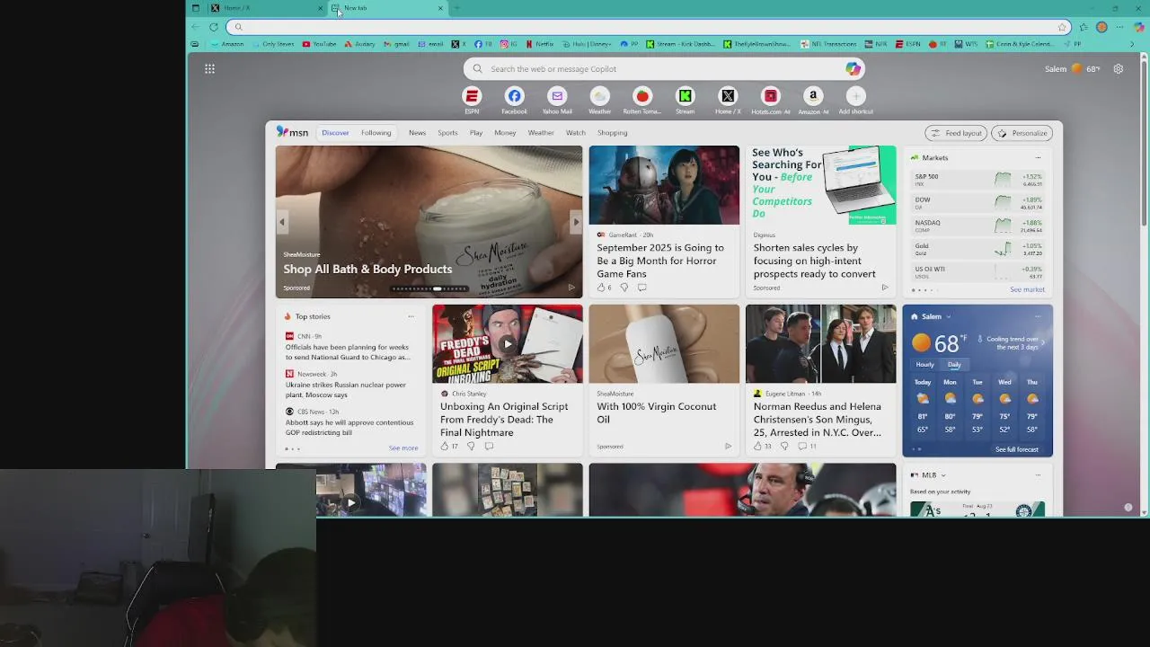Switch the feed to Following

click(376, 133)
